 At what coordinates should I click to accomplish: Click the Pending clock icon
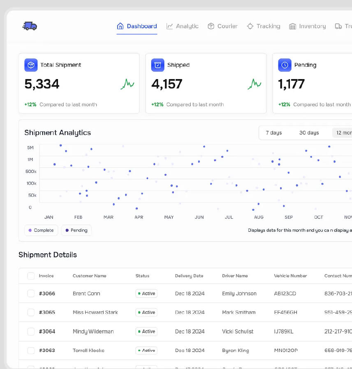(x=285, y=65)
